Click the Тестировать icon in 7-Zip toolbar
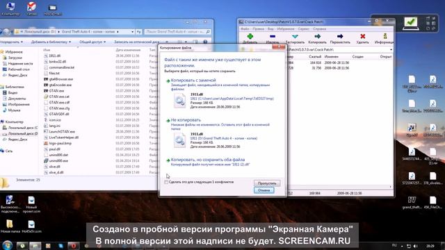This screenshot has width=445, height=250. 295,36
